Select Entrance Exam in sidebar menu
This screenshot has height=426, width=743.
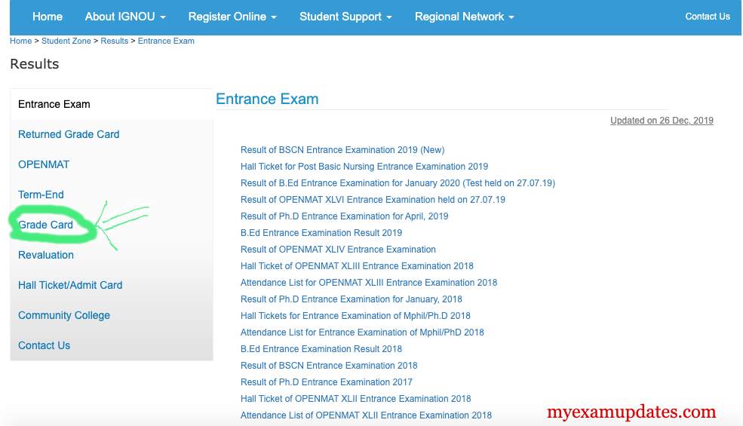coord(54,104)
